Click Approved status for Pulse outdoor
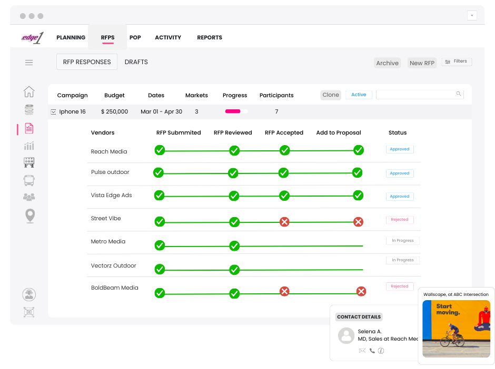 (400, 173)
